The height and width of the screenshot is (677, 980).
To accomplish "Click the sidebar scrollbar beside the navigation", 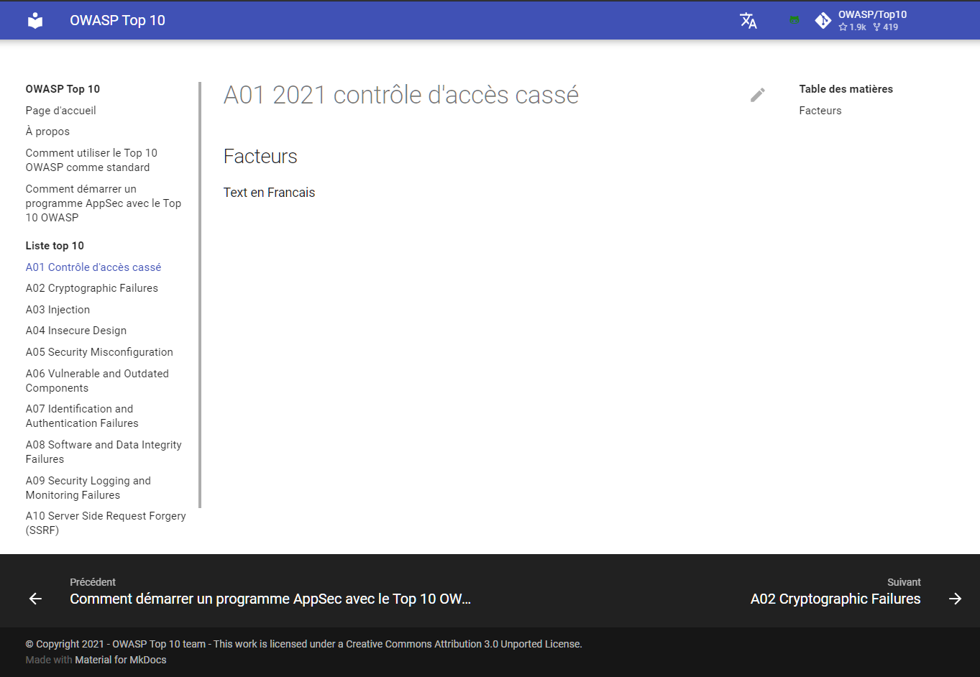I will pos(200,295).
